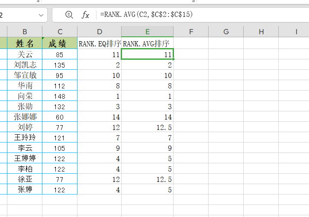The width and height of the screenshot is (309, 217).
Task: Click score cell 135
Action: (60, 65)
